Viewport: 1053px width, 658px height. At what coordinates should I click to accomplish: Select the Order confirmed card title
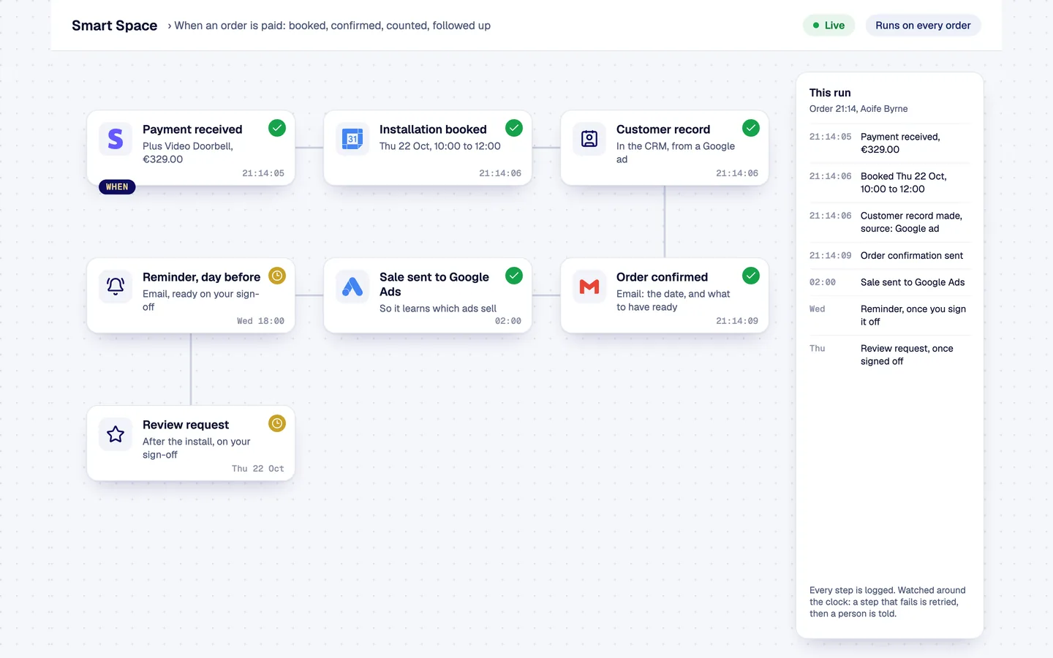663,277
